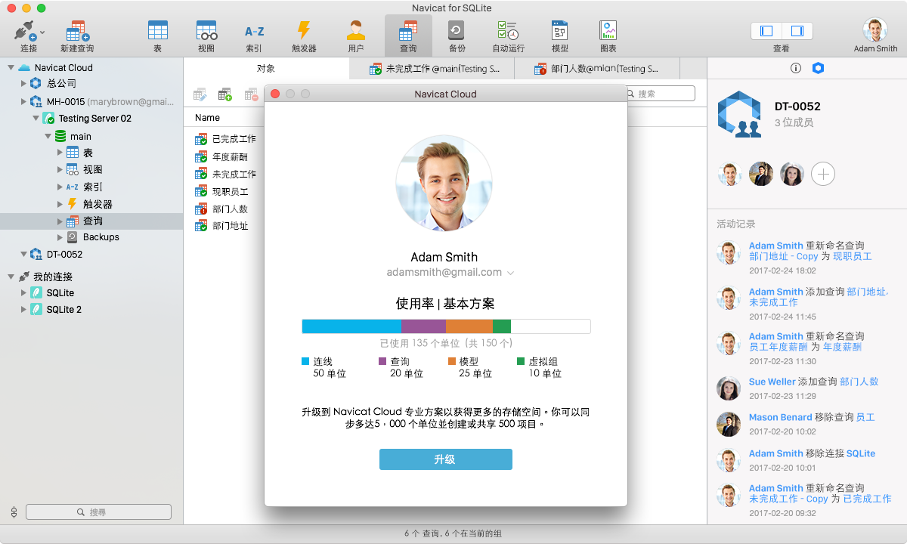Select the 已完成工作 query in the list
The height and width of the screenshot is (544, 907).
pyautogui.click(x=226, y=139)
